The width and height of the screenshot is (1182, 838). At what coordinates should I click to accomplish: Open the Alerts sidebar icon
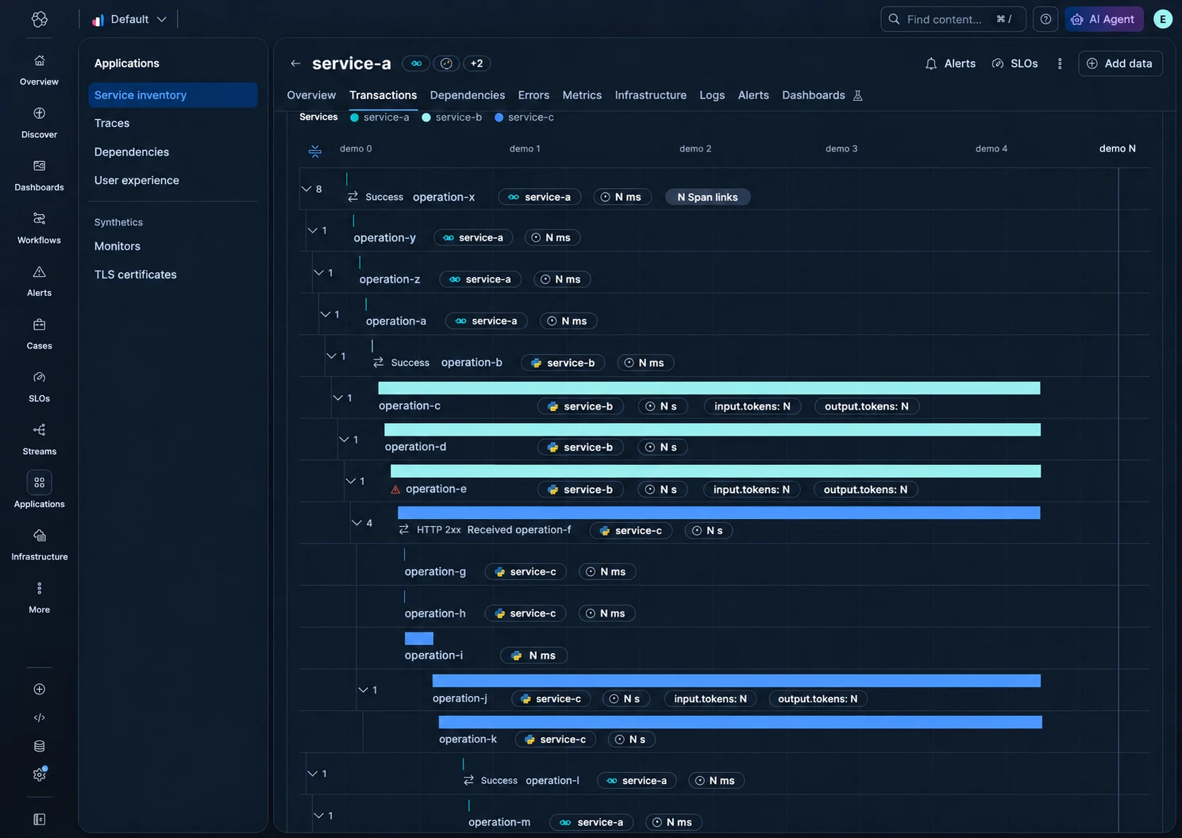click(x=39, y=281)
